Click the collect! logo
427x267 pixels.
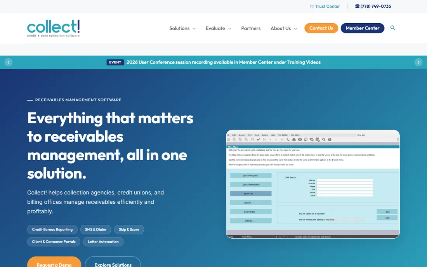[x=54, y=28]
